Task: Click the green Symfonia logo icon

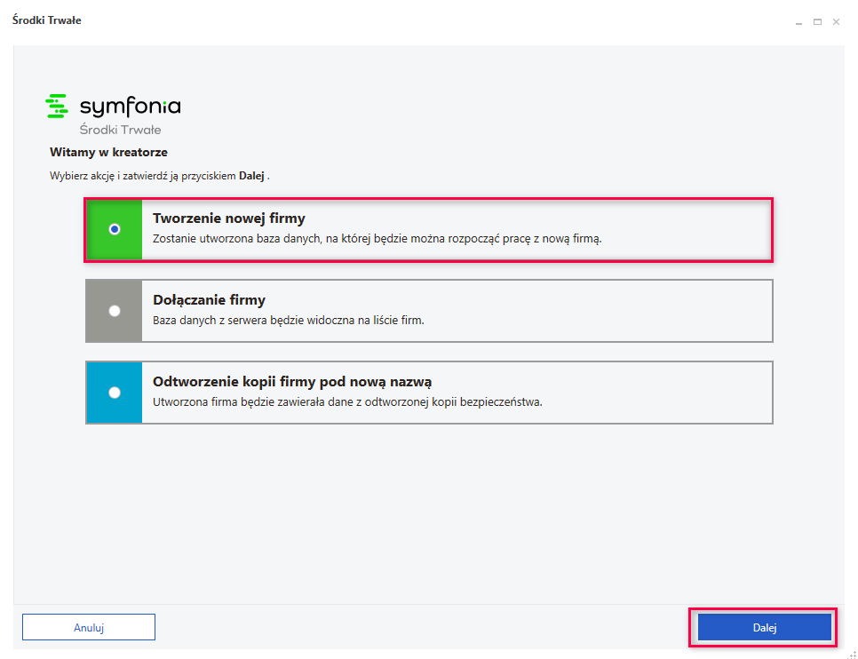Action: coord(57,107)
